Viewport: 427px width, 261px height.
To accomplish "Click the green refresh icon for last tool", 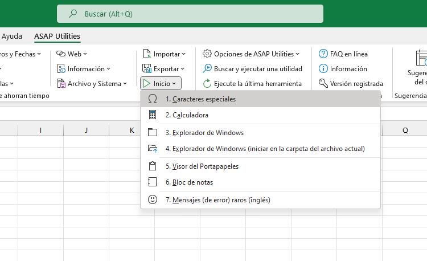I will tap(207, 83).
